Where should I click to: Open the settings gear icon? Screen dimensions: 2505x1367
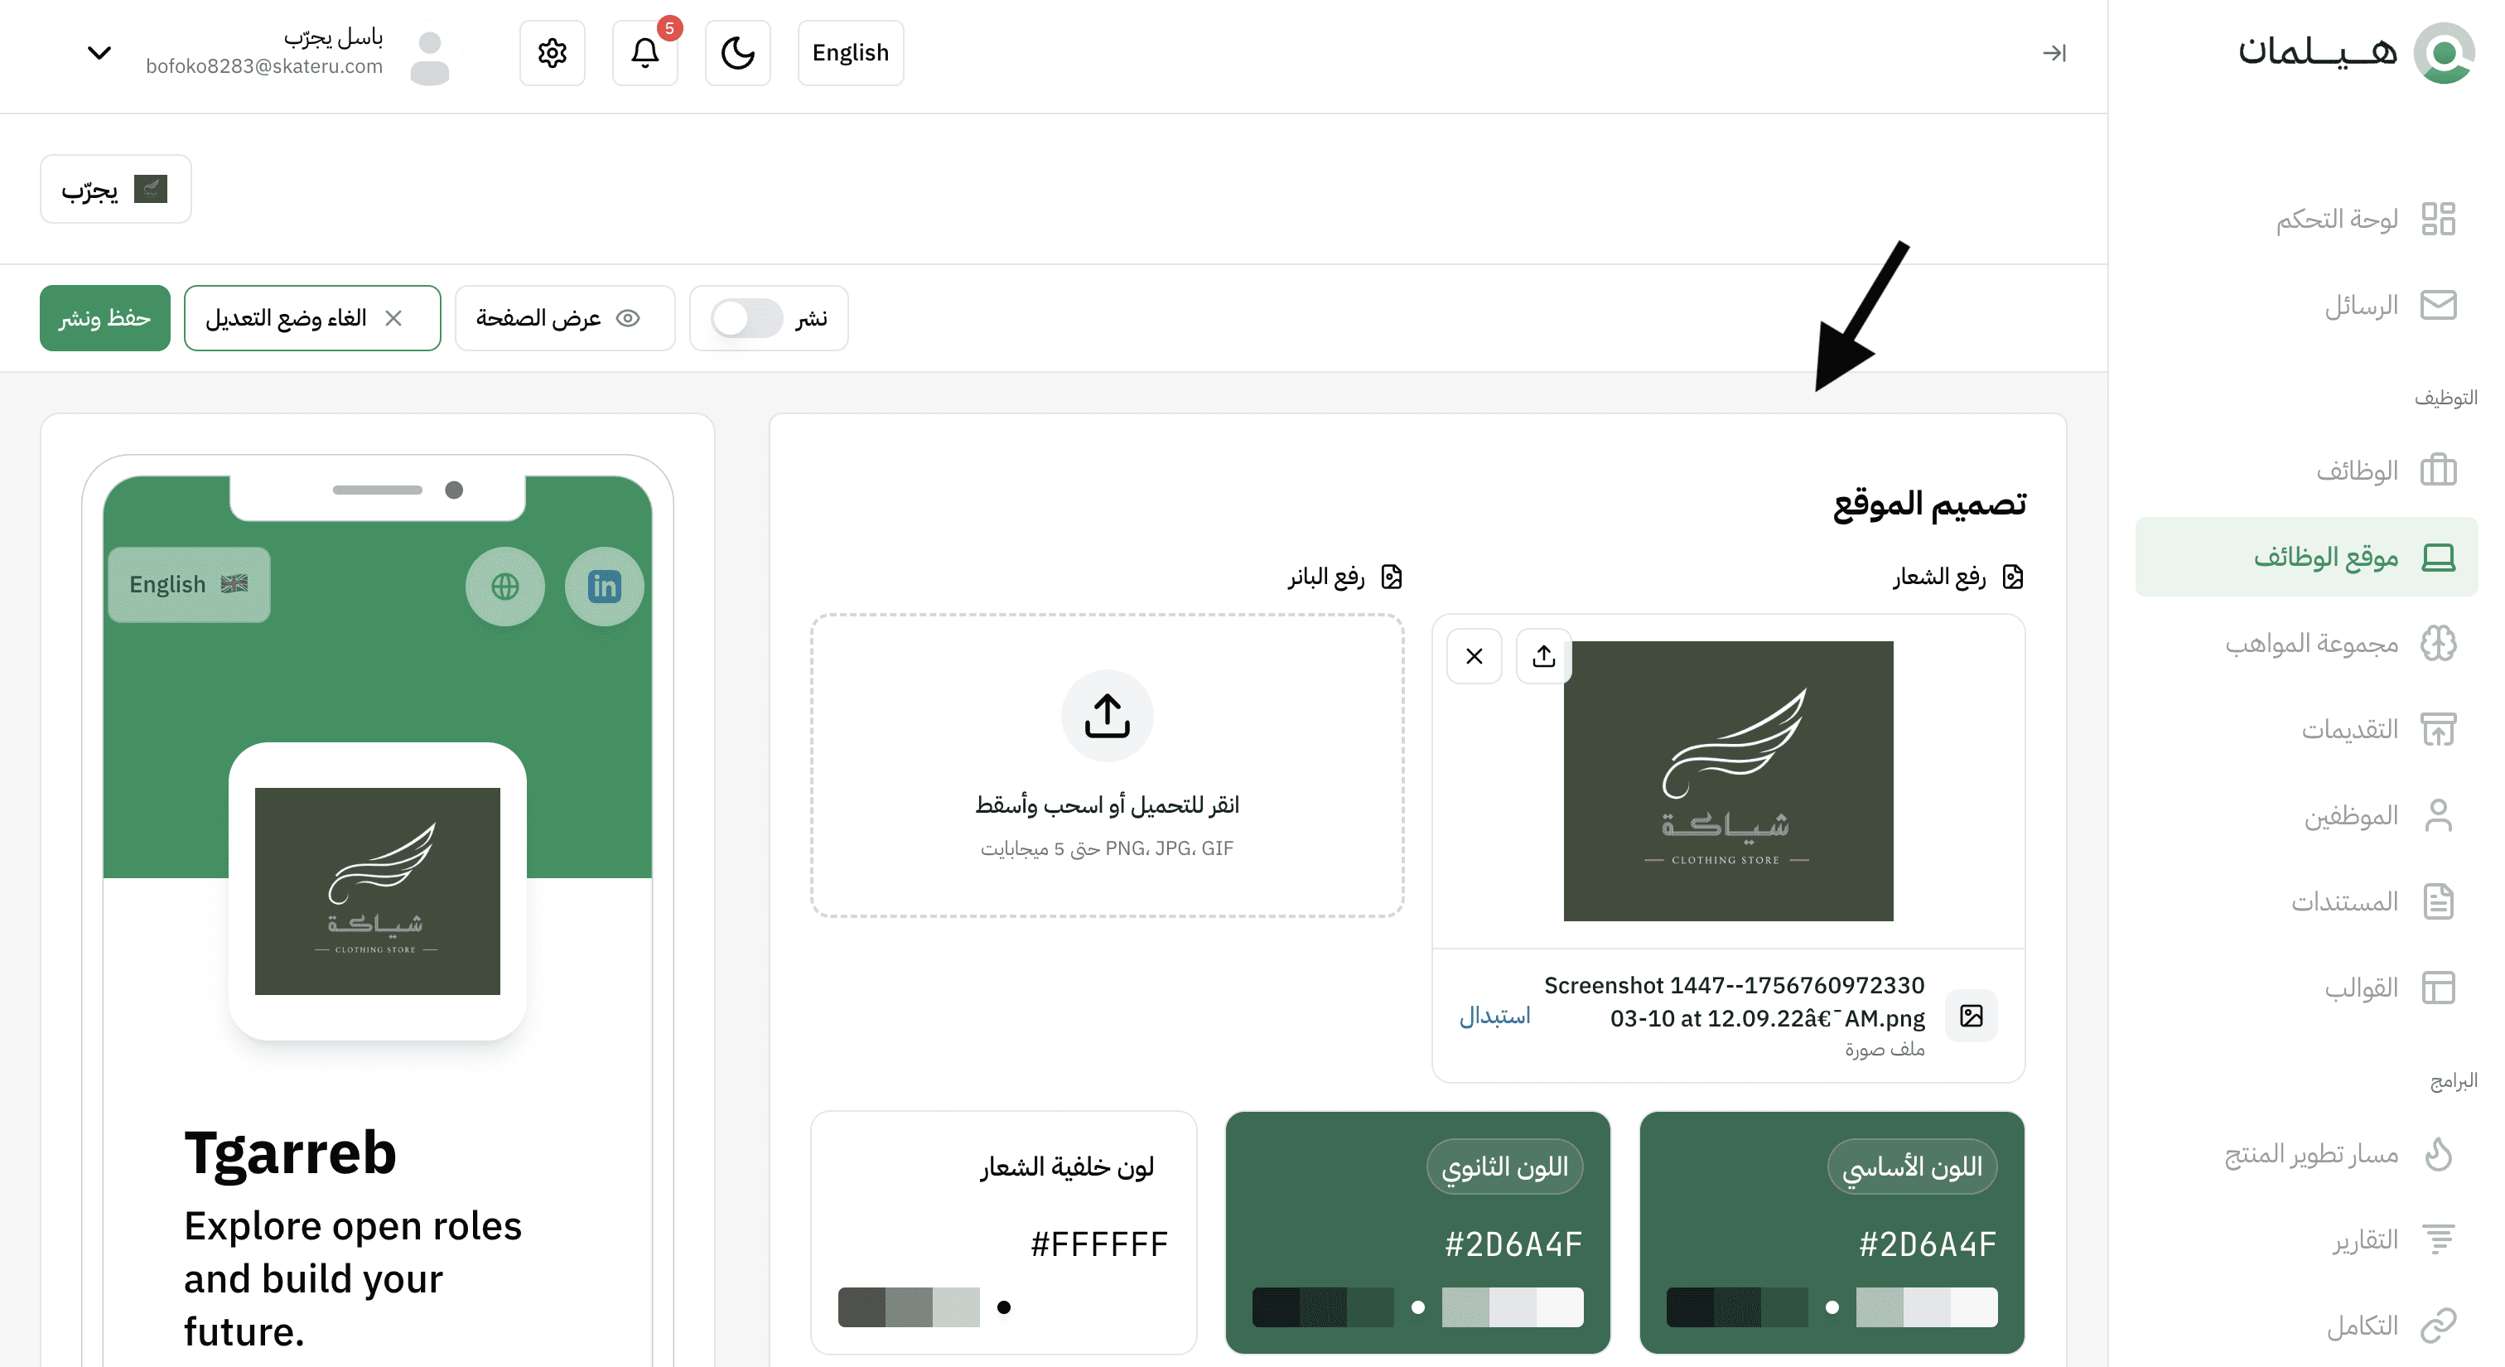553,52
